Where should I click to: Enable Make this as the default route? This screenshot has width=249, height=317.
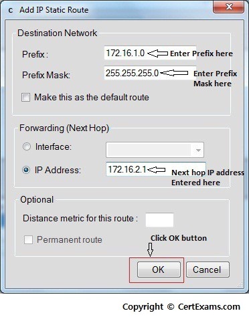[25, 98]
